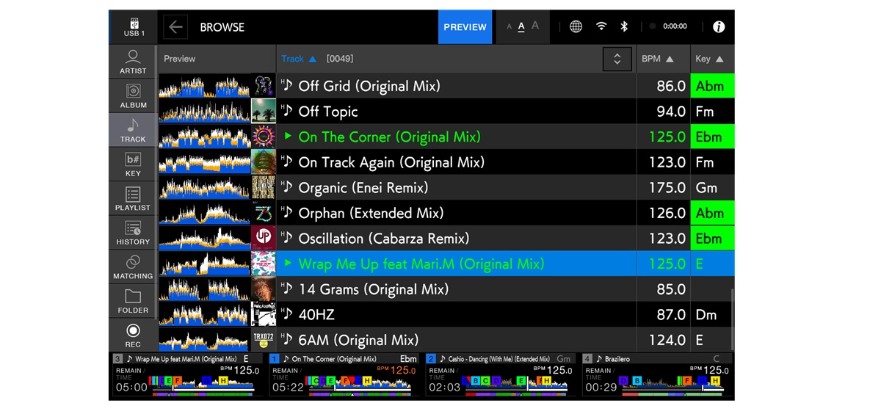
Task: Open the info icon in header
Action: pyautogui.click(x=718, y=27)
